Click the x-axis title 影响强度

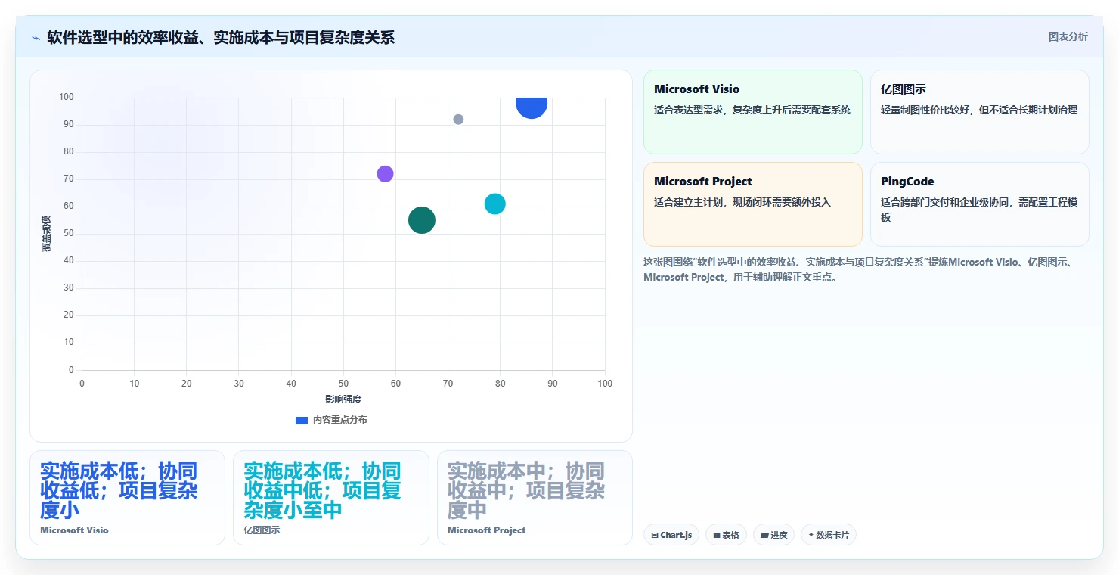point(343,399)
